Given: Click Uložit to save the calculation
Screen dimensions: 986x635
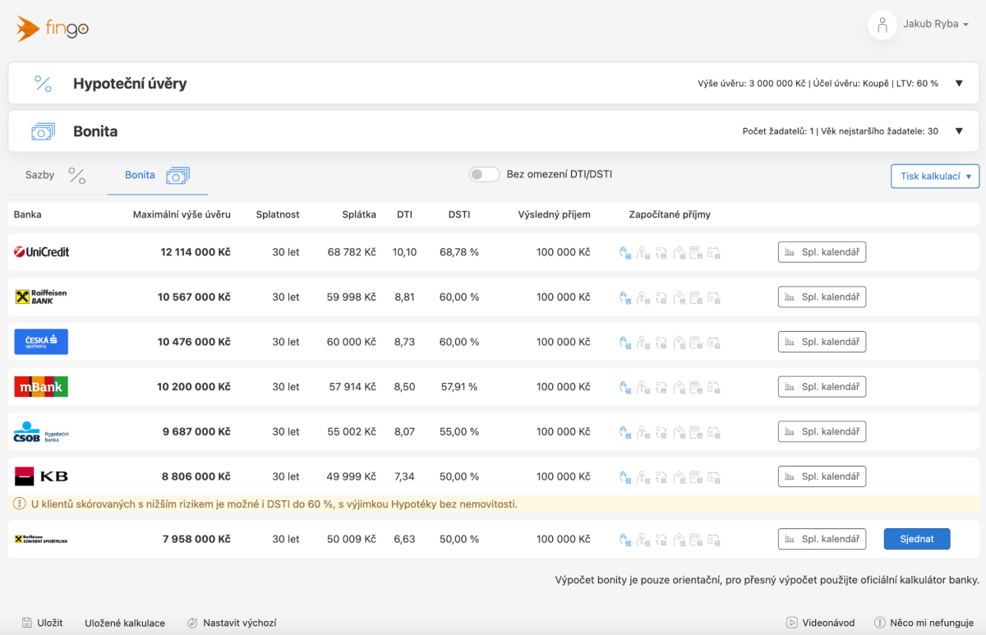Looking at the screenshot, I should 42,623.
